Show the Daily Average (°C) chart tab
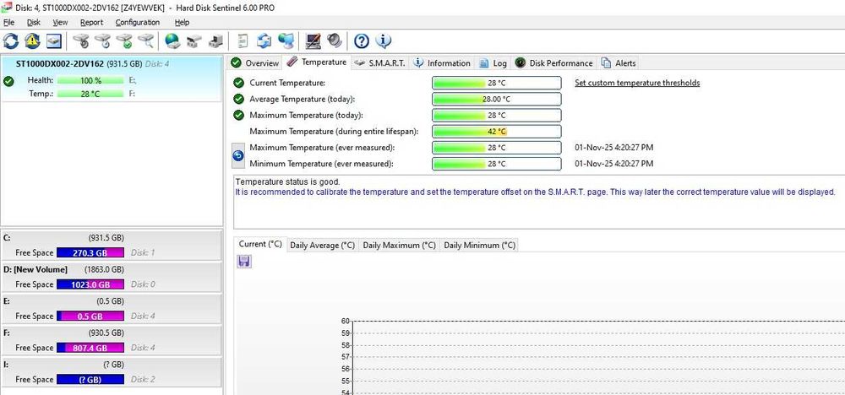The width and height of the screenshot is (845, 395). [322, 245]
